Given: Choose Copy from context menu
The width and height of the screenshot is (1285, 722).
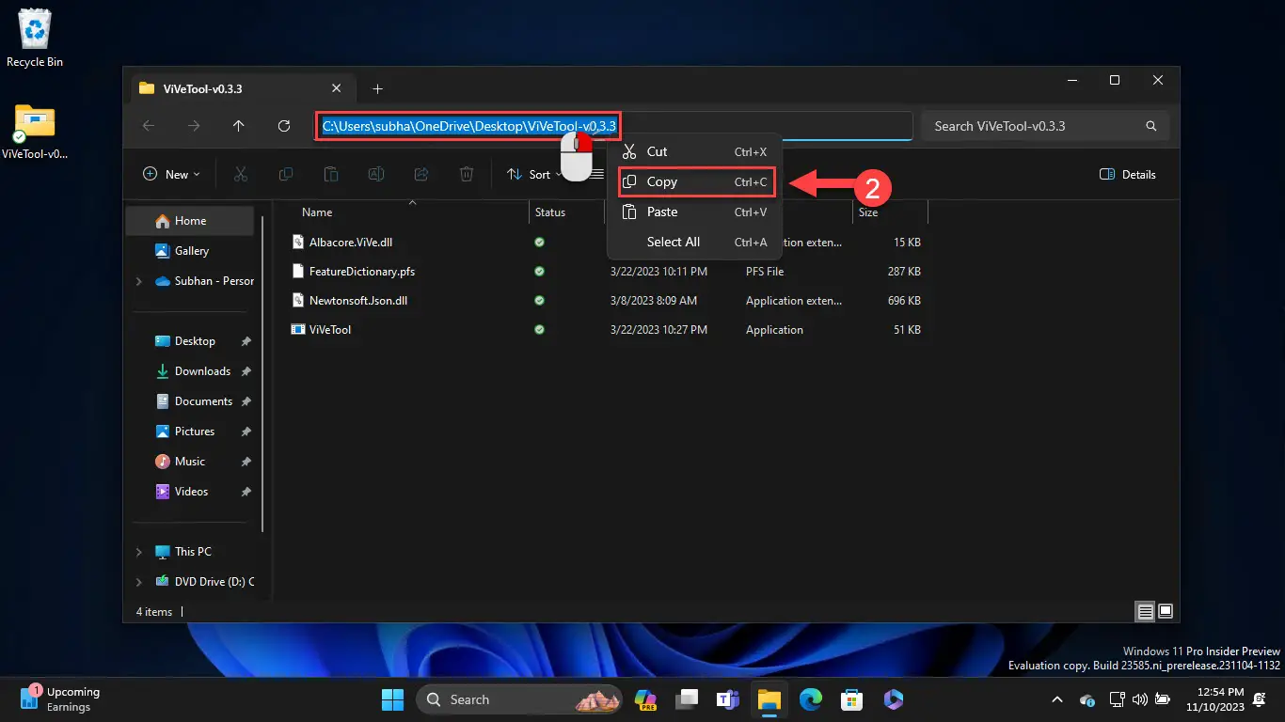Looking at the screenshot, I should coord(696,181).
